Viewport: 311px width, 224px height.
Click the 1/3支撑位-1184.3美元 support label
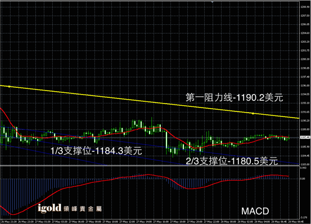pyautogui.click(x=96, y=151)
